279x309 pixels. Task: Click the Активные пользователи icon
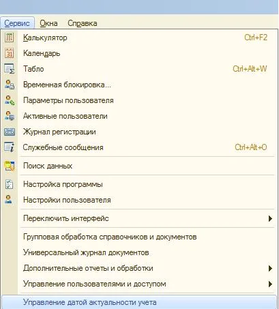[x=10, y=116]
